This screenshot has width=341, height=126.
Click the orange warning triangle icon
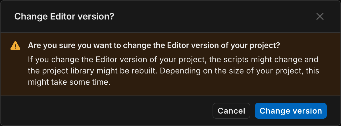tap(15, 46)
